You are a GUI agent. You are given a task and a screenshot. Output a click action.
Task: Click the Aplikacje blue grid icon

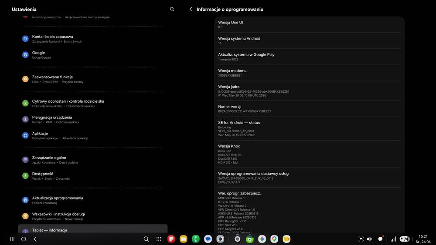(x=25, y=135)
